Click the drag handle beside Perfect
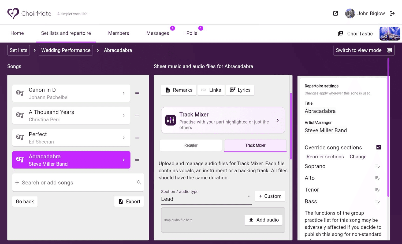Screen dimensions: 402x244 coord(137,138)
